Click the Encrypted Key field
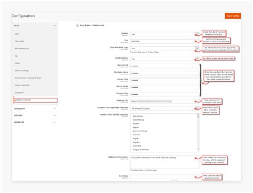The image size is (253, 193). point(164,94)
